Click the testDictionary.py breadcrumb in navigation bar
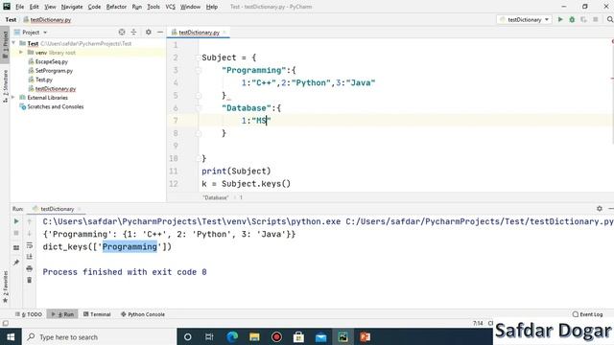 point(47,19)
